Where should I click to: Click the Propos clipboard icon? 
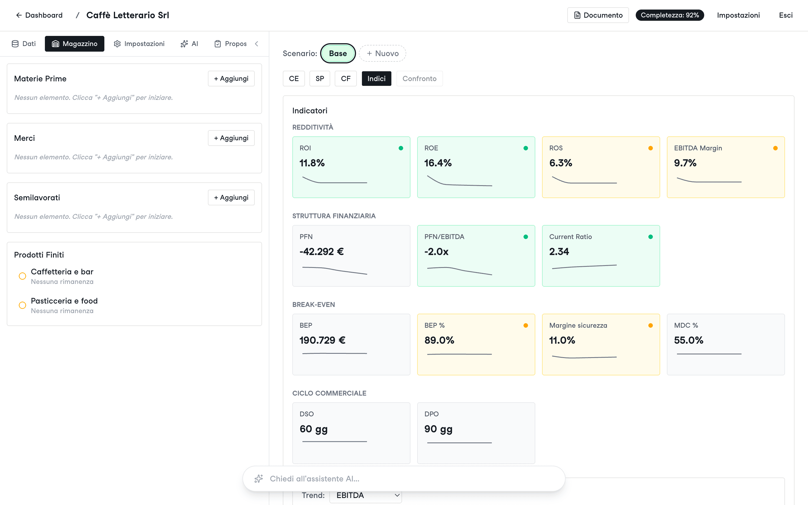tap(218, 44)
